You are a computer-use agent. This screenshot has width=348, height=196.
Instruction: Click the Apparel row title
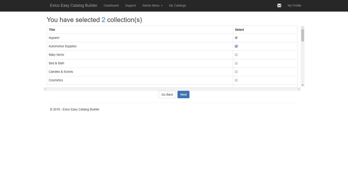(54, 38)
